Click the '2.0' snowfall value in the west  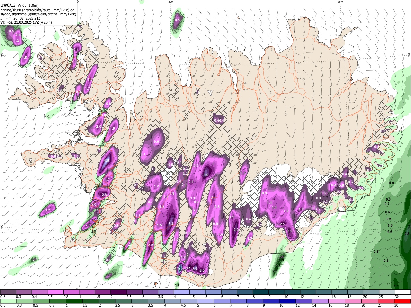99,127
